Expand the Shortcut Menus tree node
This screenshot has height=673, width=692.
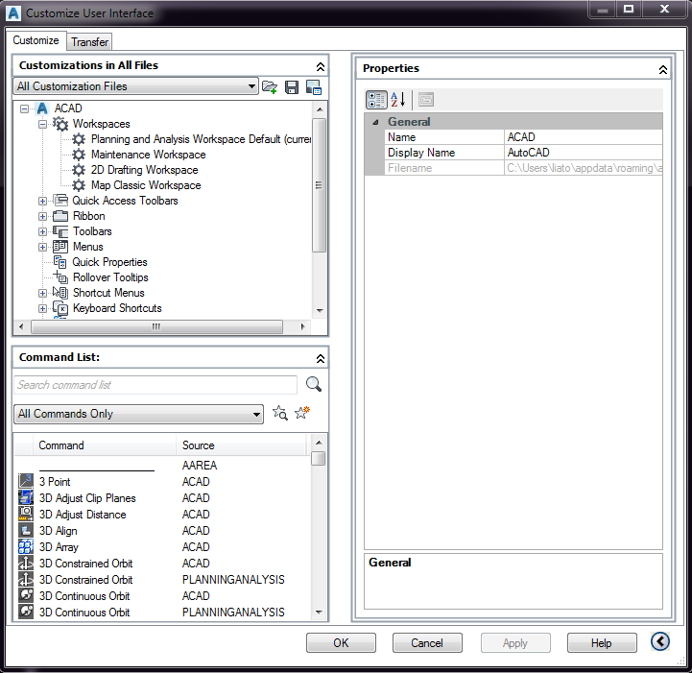(42, 293)
